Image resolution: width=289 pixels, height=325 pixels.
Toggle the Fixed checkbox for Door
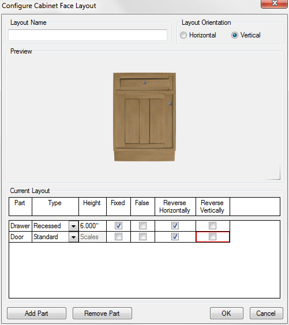tap(118, 237)
